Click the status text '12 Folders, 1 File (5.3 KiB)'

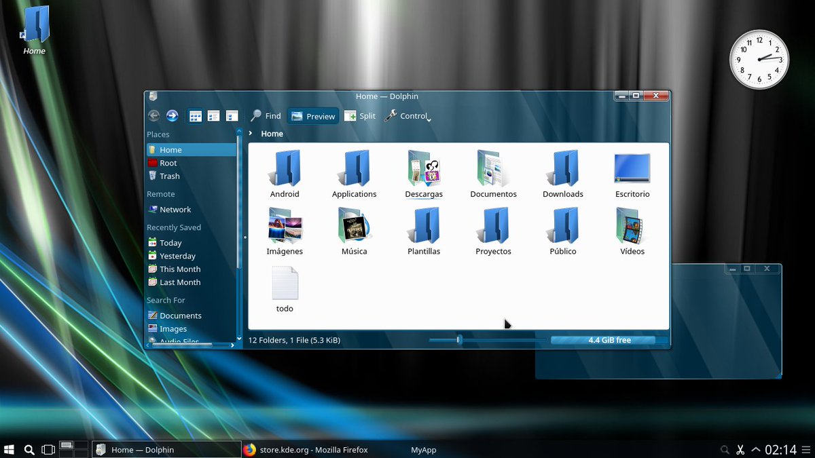coord(294,340)
